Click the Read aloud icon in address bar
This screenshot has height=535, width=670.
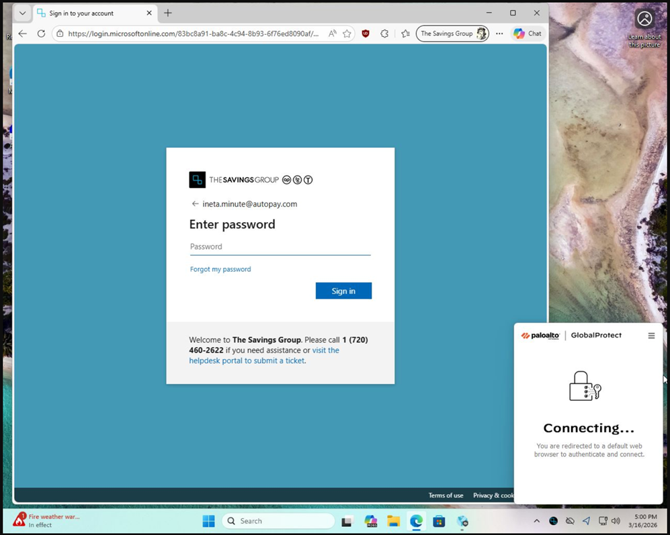pos(332,34)
